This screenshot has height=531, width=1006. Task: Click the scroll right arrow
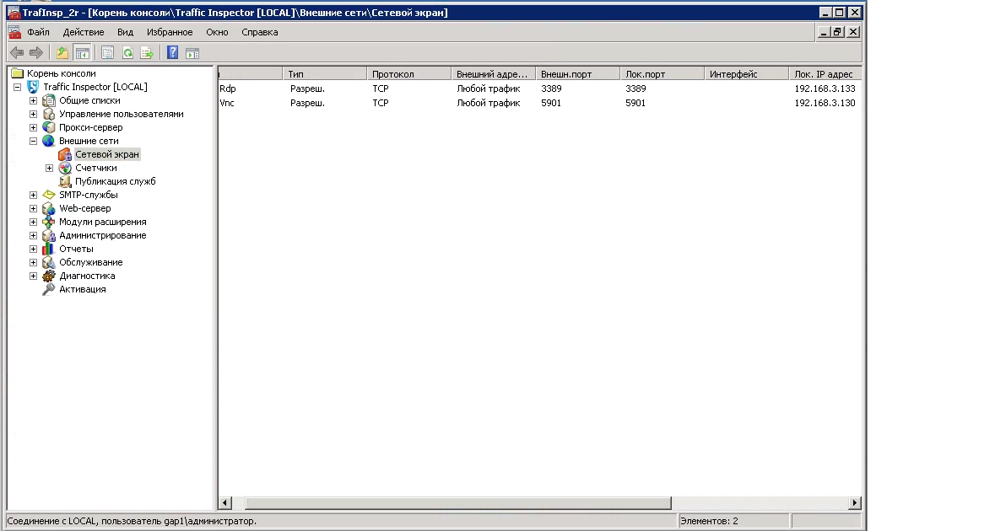[x=855, y=503]
